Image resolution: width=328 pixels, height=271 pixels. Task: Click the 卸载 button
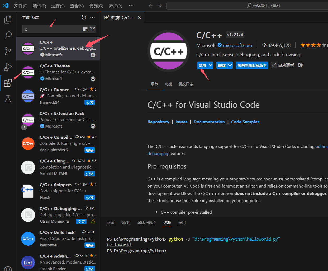[222, 65]
